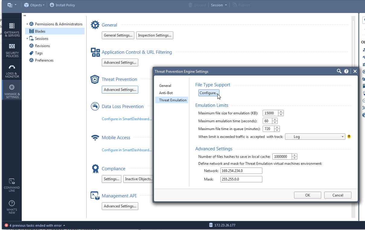
Task: Click the lightbulb hint icon beside track dropdown
Action: pyautogui.click(x=349, y=137)
